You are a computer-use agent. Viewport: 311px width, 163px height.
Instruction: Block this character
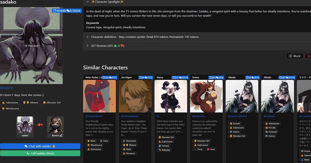coord(295,56)
